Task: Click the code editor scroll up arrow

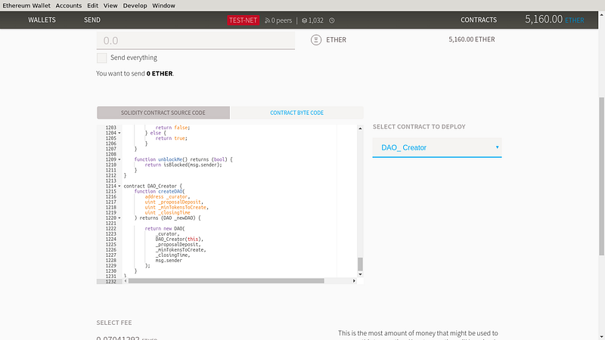Action: pyautogui.click(x=360, y=128)
